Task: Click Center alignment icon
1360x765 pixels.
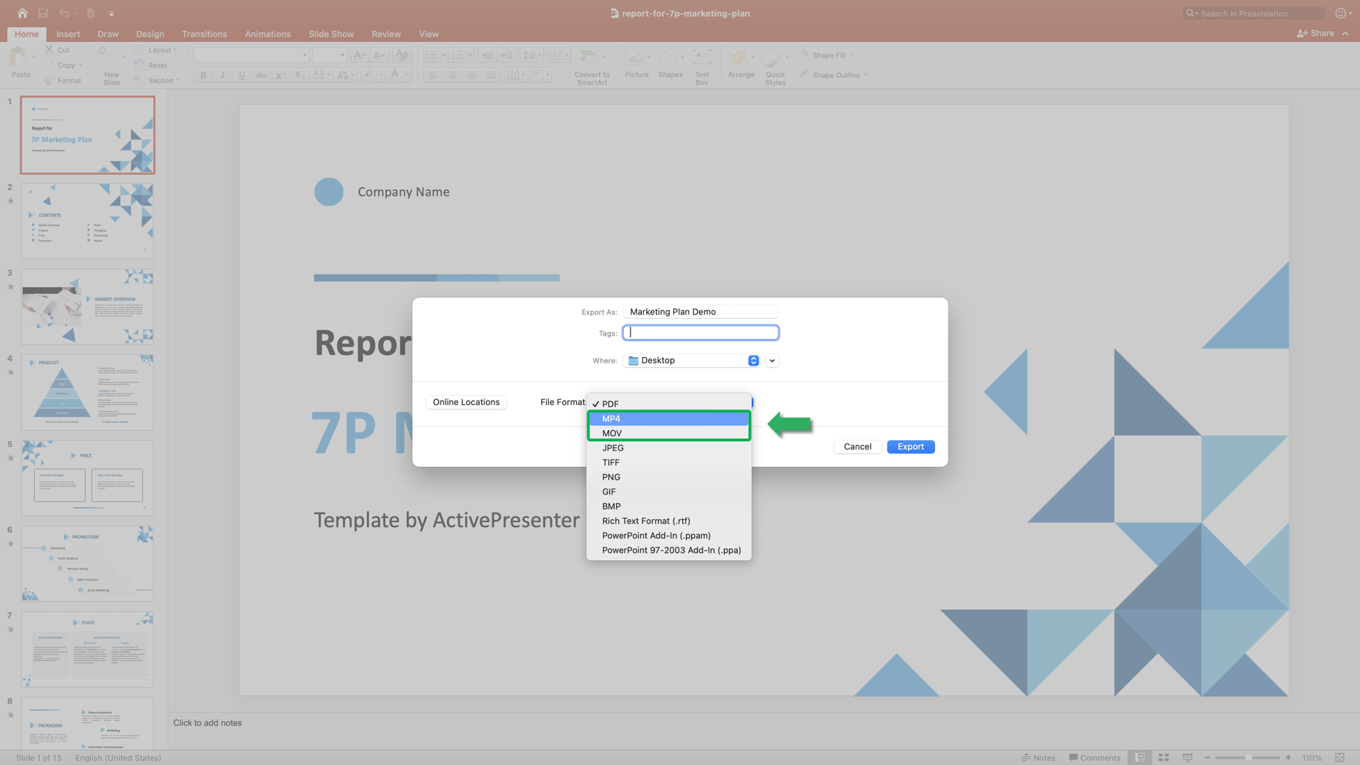Action: pyautogui.click(x=452, y=75)
